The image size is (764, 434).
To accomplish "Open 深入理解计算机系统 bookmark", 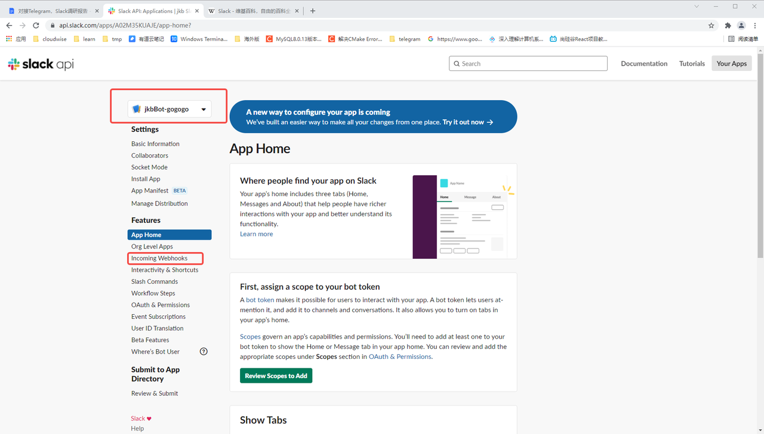I will (x=516, y=39).
